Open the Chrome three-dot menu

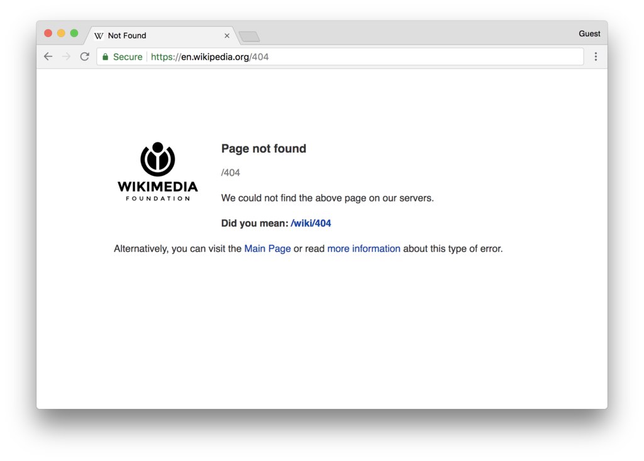click(x=596, y=57)
